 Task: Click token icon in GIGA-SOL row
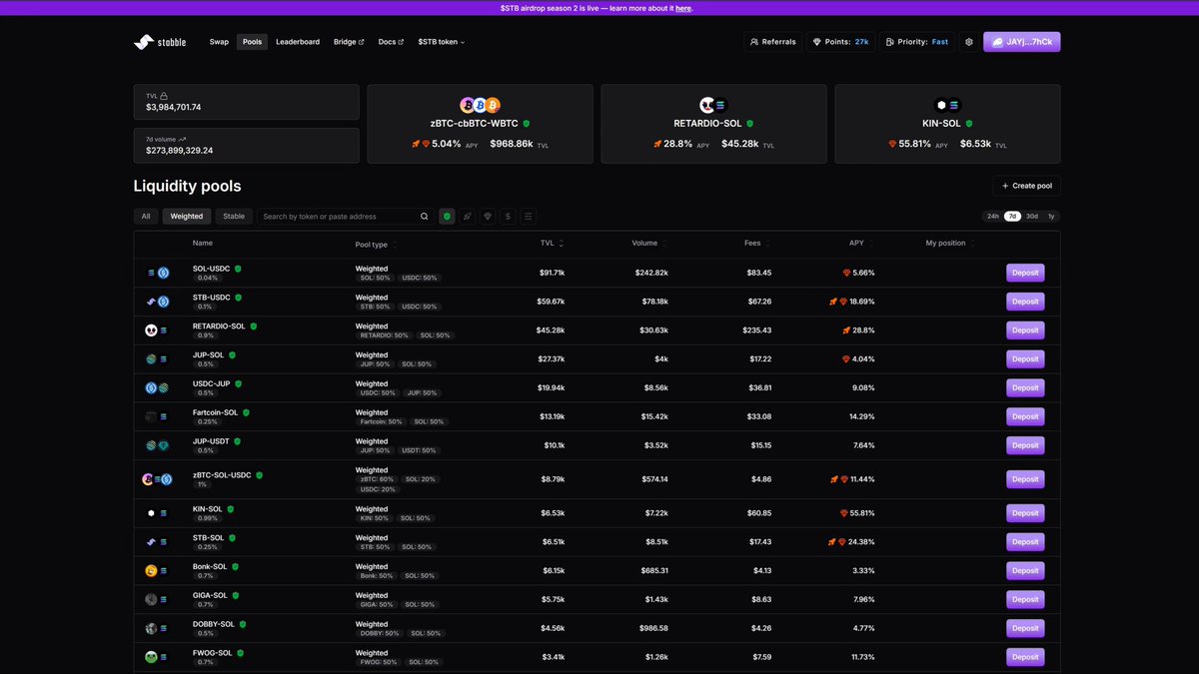pos(151,599)
